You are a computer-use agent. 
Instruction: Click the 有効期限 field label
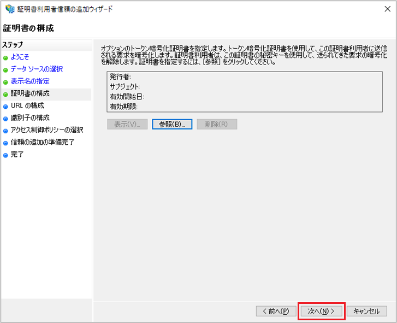click(123, 107)
